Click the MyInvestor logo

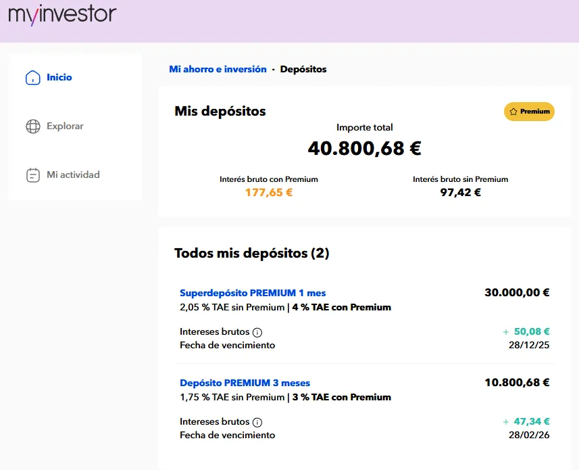[x=61, y=14]
